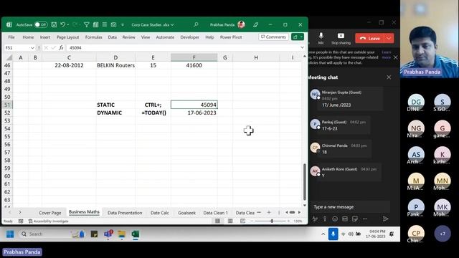Switch to Page Layout view icon
Screen dimensions: 459x258
(x=230, y=221)
